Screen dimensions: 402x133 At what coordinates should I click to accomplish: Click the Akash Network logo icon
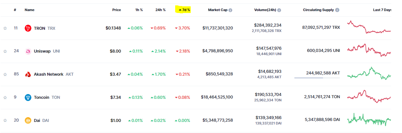point(28,74)
